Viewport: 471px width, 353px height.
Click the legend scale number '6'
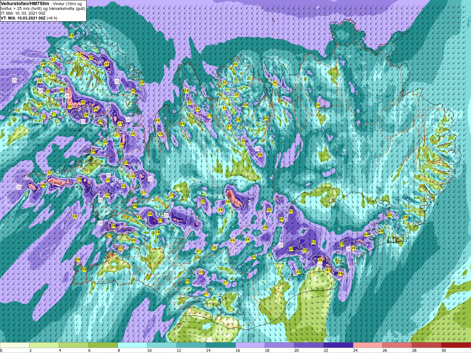(89, 350)
